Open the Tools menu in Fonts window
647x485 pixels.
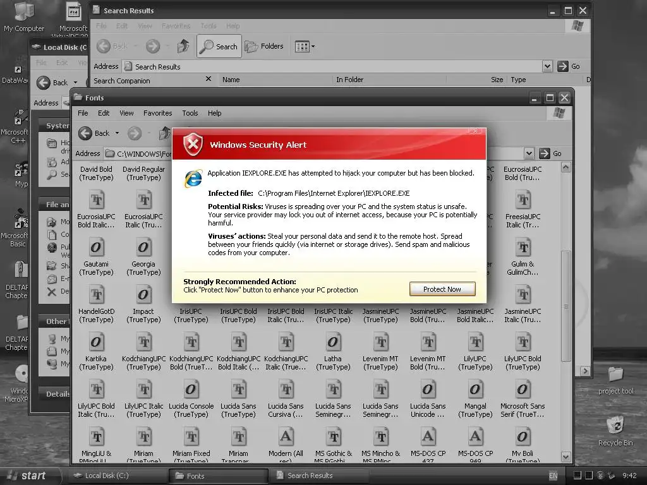click(x=190, y=113)
